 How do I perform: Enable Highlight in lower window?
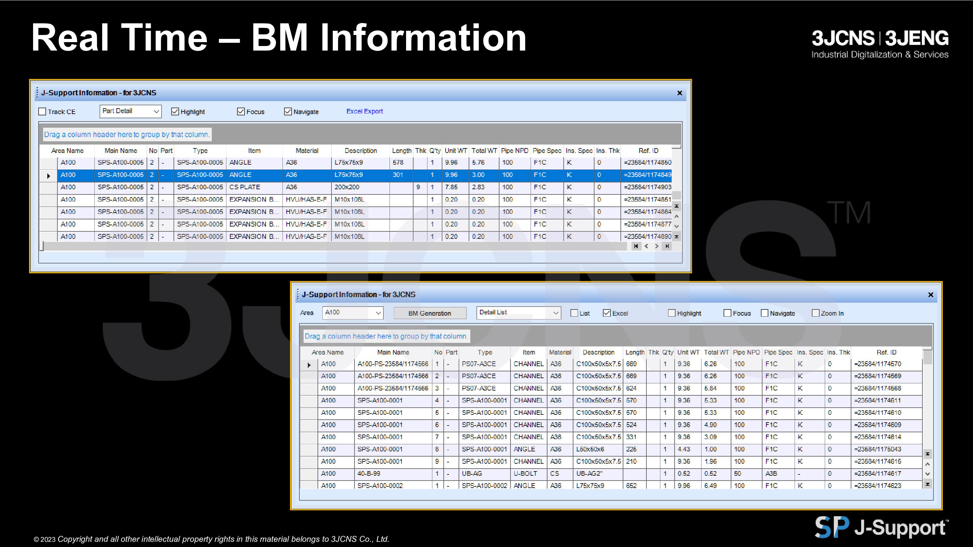click(672, 313)
